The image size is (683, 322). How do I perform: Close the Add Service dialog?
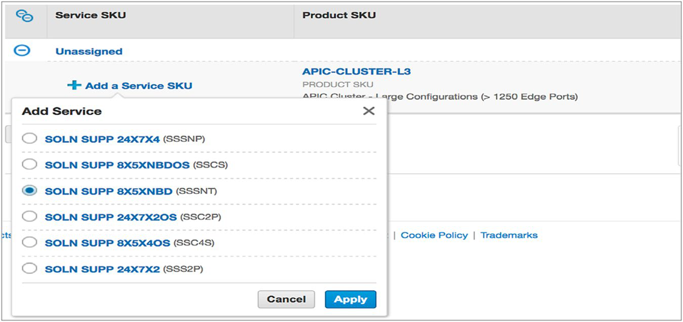coord(369,111)
